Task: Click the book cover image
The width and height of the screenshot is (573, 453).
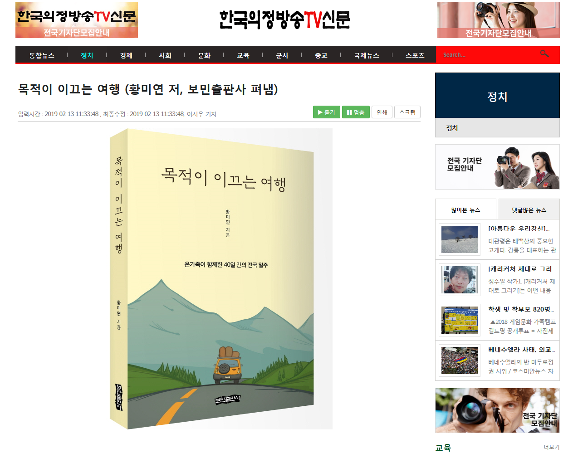Action: 221,279
